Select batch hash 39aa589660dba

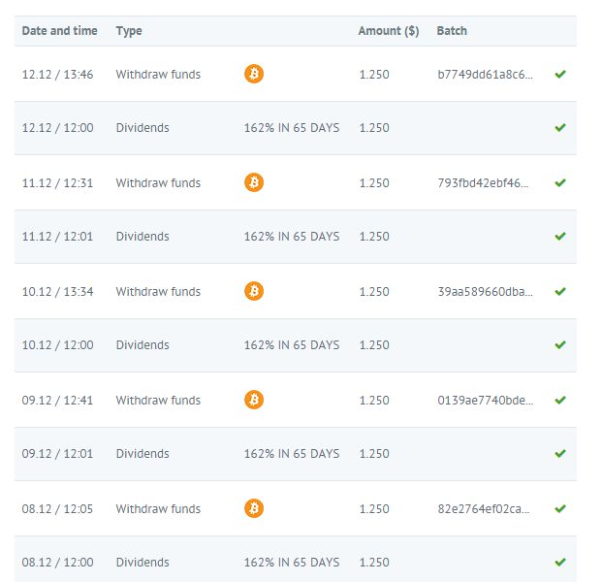click(x=485, y=292)
